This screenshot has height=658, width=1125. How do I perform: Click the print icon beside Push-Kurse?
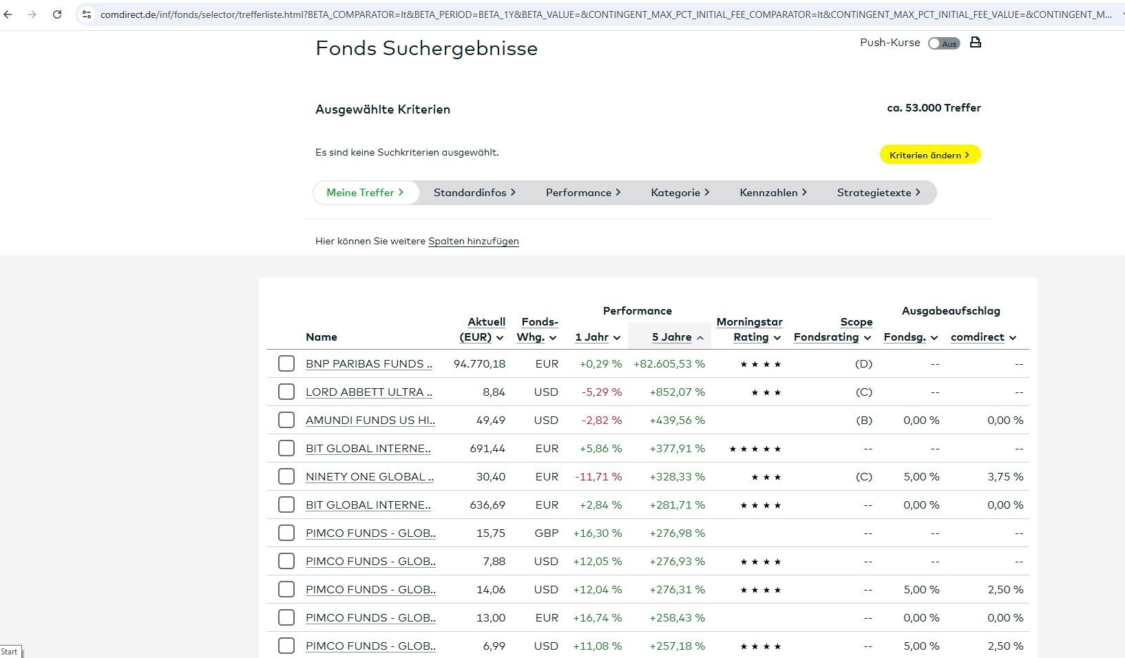pos(975,43)
